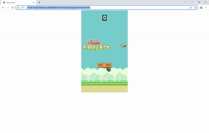This screenshot has width=209, height=133.
Task: Select the Document tab
Action: (x=19, y=2)
